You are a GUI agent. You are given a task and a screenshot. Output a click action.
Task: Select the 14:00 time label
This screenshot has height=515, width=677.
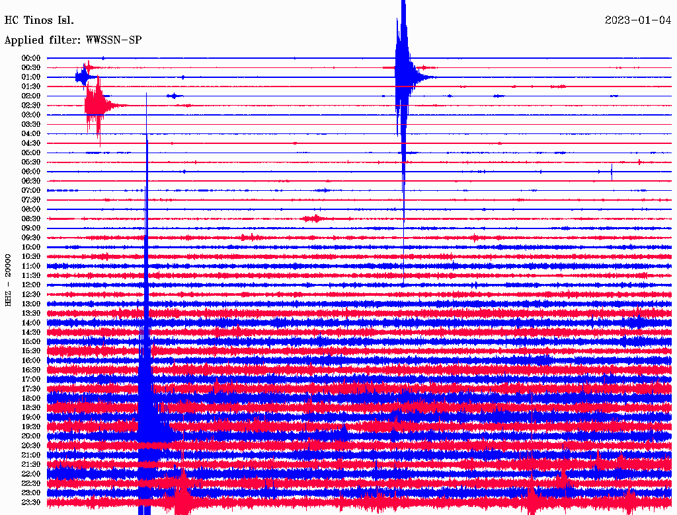[x=31, y=323]
